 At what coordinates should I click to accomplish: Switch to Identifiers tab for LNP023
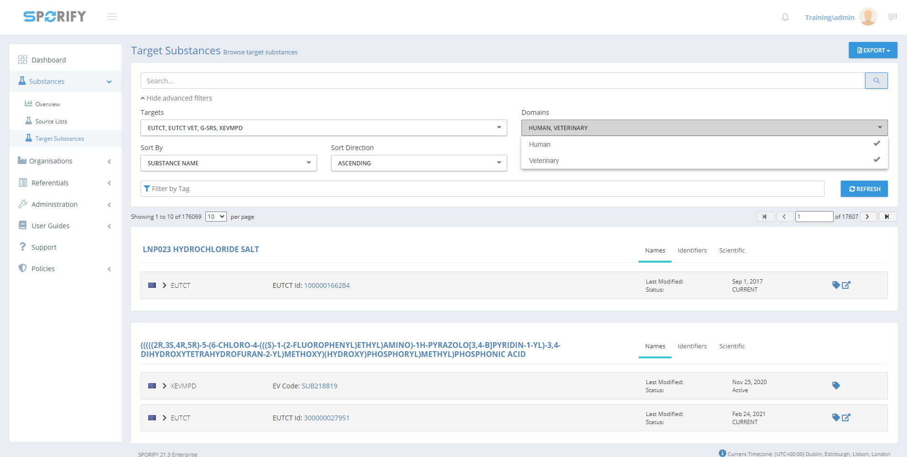(692, 251)
